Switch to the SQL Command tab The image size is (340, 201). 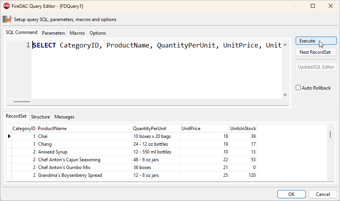(x=21, y=32)
